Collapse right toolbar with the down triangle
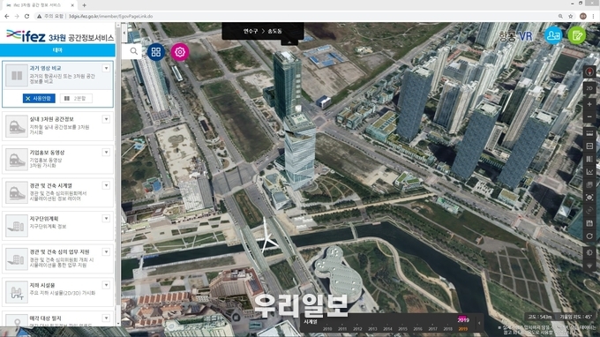Viewport: 600px width, 337px height. [x=589, y=266]
